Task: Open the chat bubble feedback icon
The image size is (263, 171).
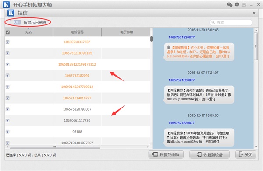Action: coord(237,4)
